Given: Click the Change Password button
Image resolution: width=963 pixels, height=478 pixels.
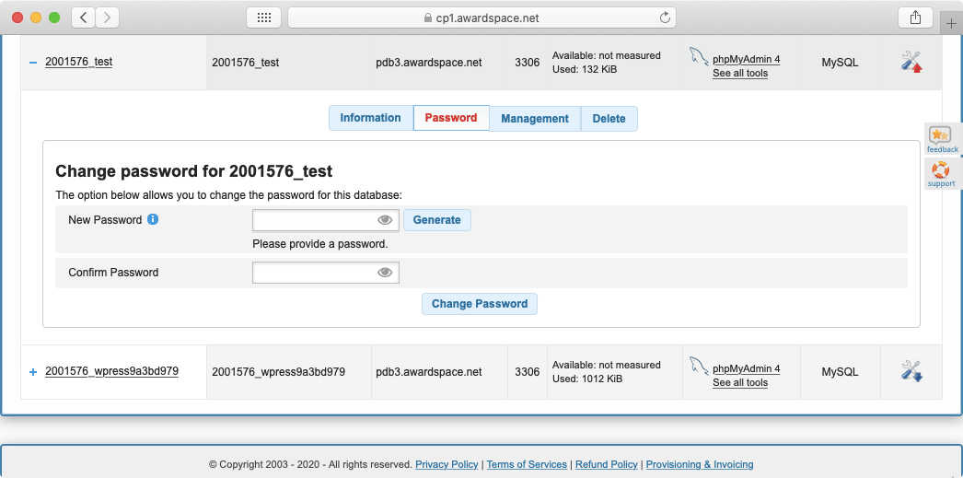Looking at the screenshot, I should click(x=480, y=304).
